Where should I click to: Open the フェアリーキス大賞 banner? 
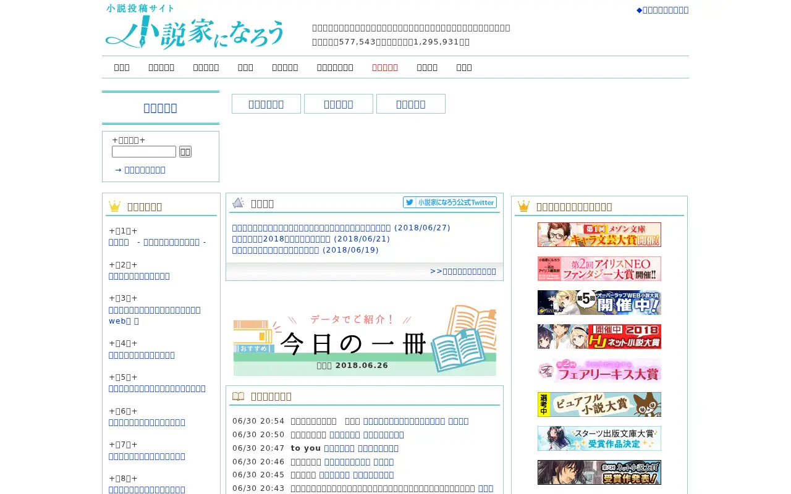[599, 371]
